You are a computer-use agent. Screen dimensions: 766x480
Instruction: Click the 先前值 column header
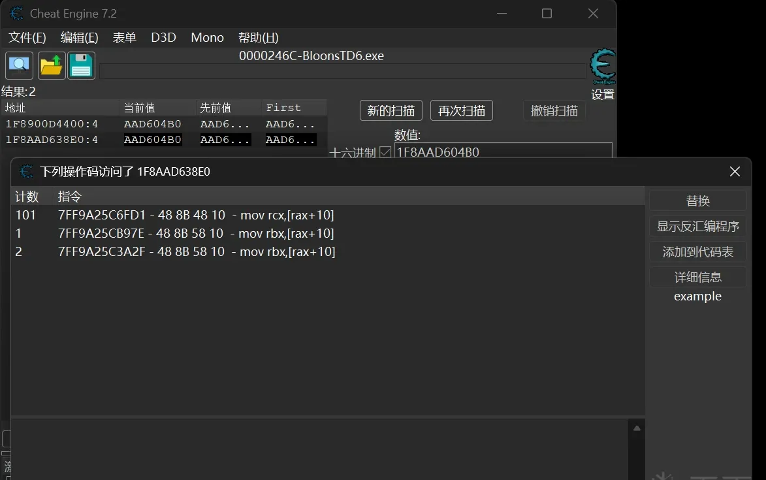(229, 107)
